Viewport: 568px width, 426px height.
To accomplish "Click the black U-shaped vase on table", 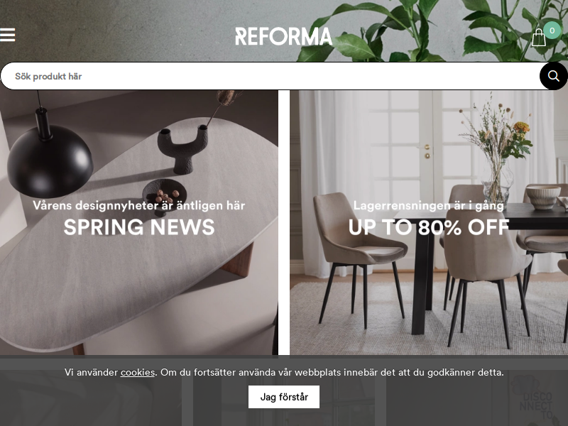I will pyautogui.click(x=182, y=149).
